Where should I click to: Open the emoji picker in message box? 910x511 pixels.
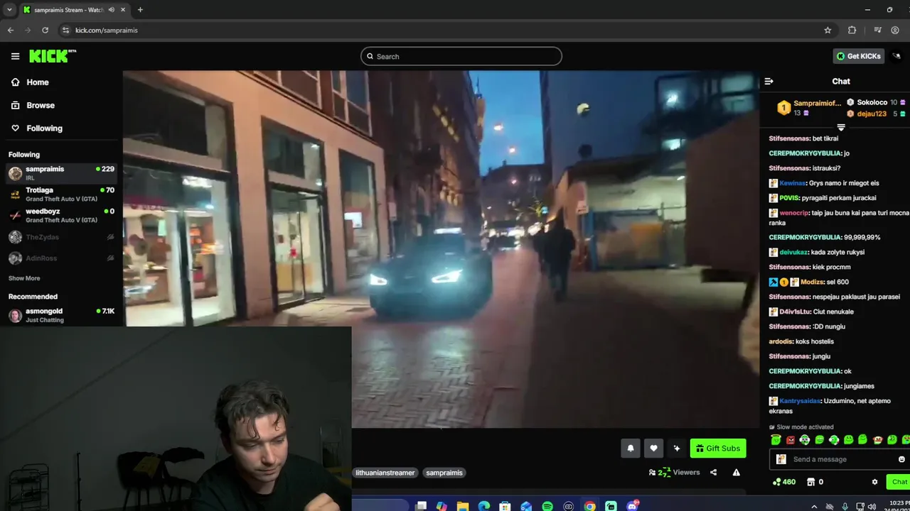[901, 459]
